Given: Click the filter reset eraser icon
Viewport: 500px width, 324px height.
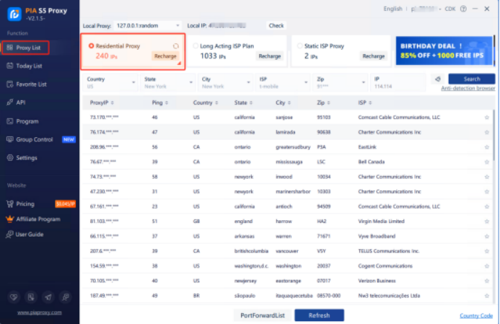Looking at the screenshot, I should (x=438, y=79).
